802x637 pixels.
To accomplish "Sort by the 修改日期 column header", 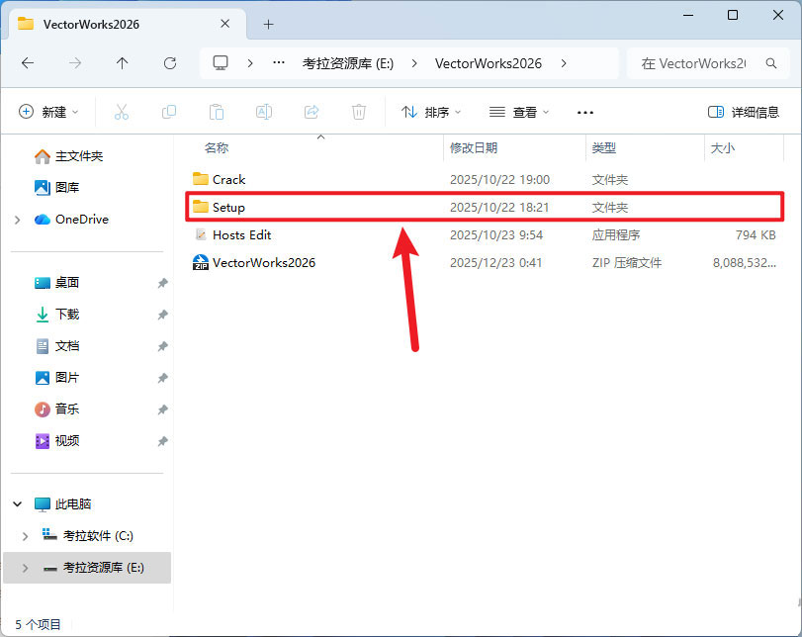I will click(474, 148).
